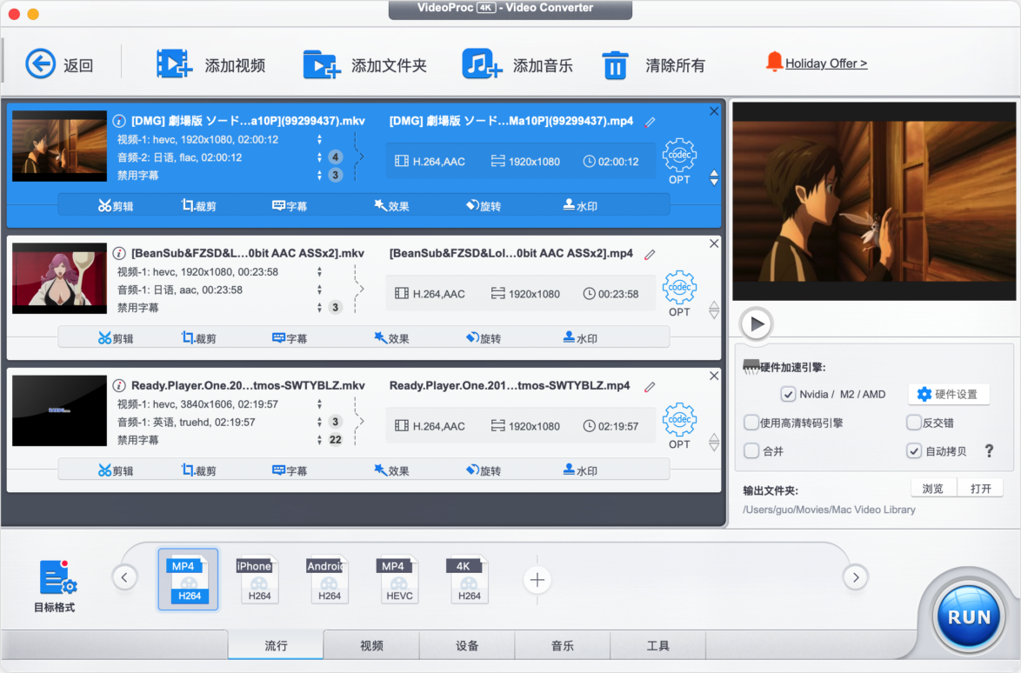Open 目标格式 target format settings
Screen dimensions: 1021x673
(x=56, y=585)
